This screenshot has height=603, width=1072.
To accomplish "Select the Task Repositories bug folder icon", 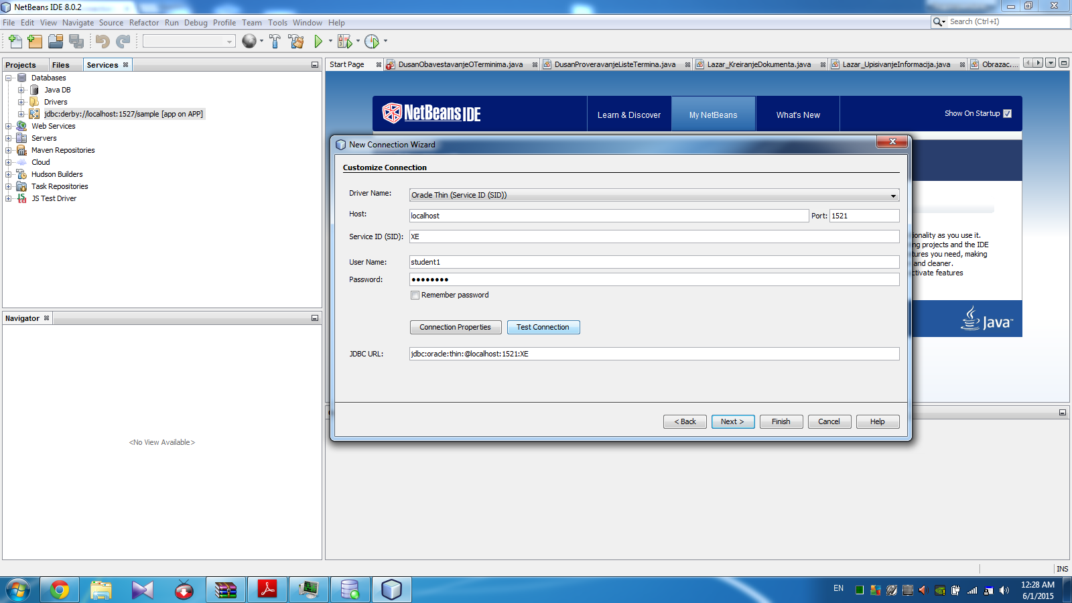I will [x=21, y=186].
